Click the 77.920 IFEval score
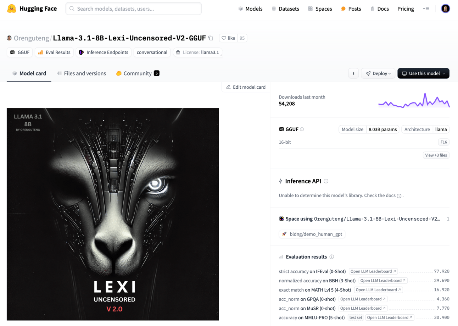Screen dimensions: 458x326 (x=442, y=271)
